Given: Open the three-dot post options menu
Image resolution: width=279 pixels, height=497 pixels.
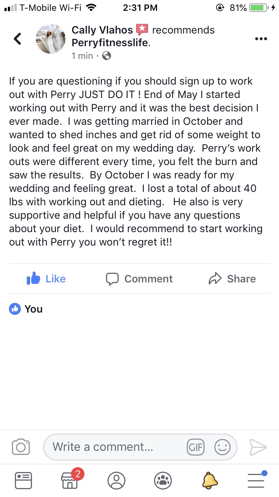Looking at the screenshot, I should [260, 39].
